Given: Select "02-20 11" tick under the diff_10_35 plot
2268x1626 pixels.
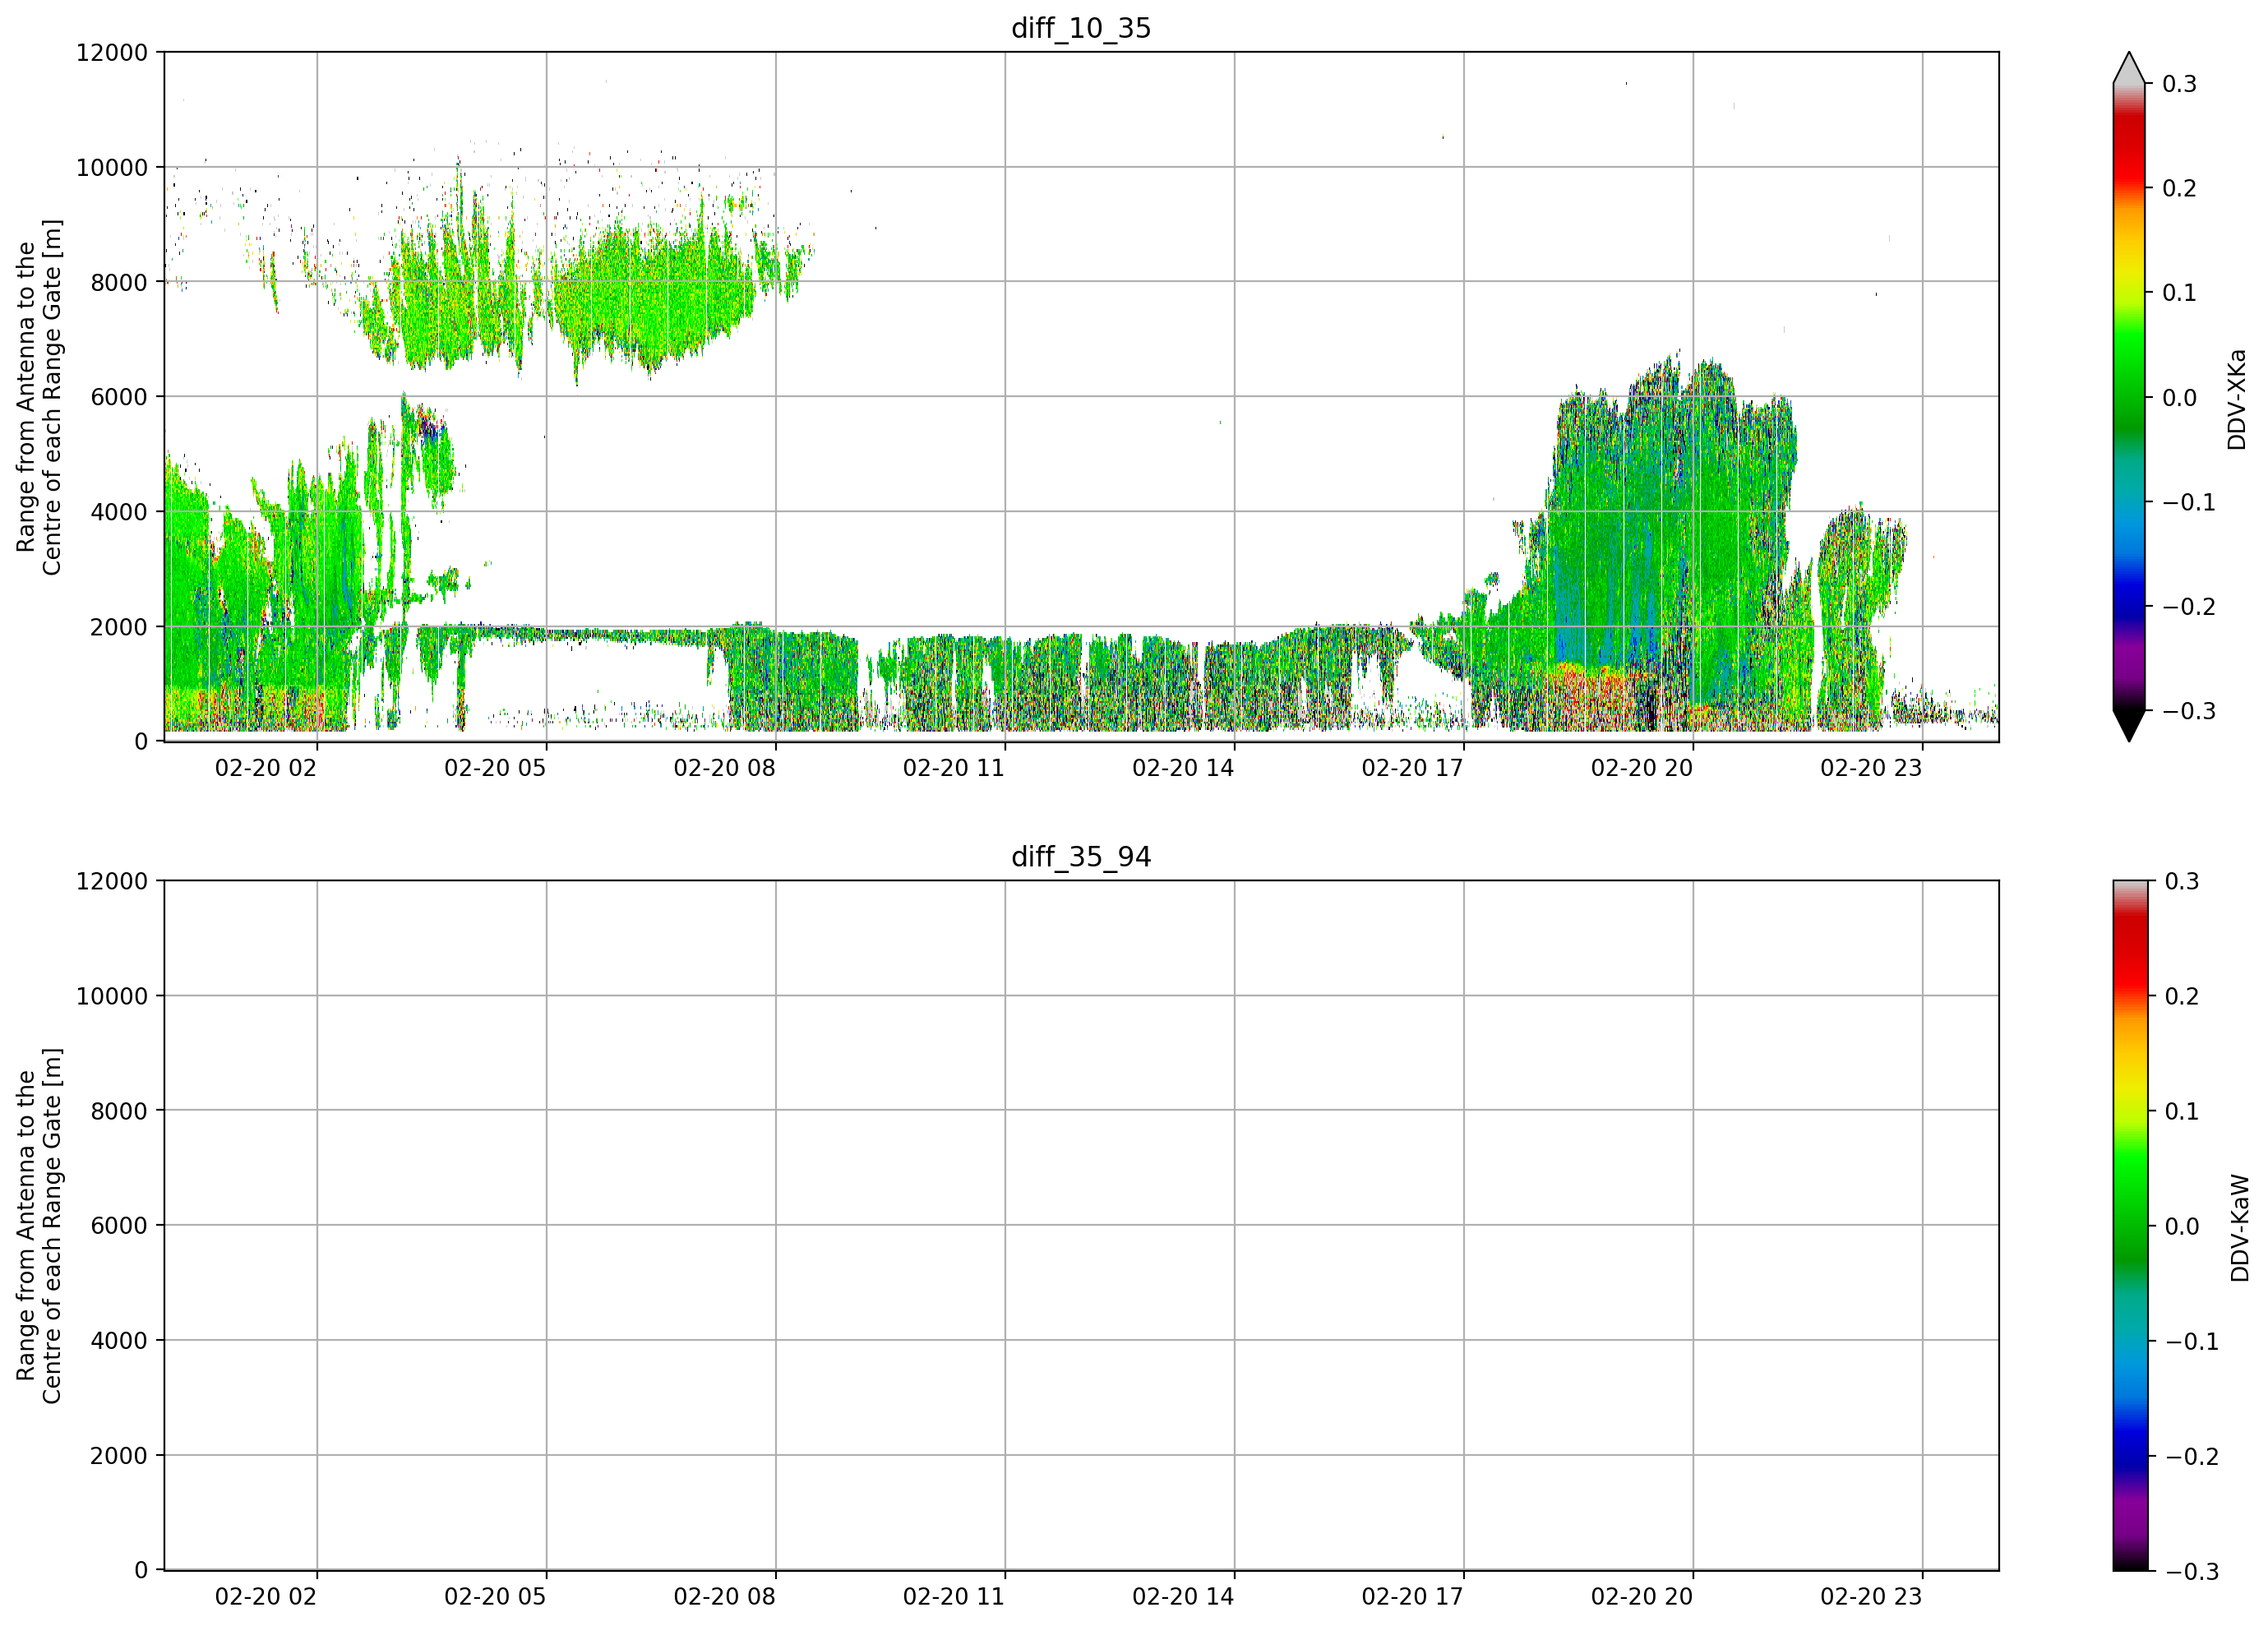Looking at the screenshot, I should (954, 768).
